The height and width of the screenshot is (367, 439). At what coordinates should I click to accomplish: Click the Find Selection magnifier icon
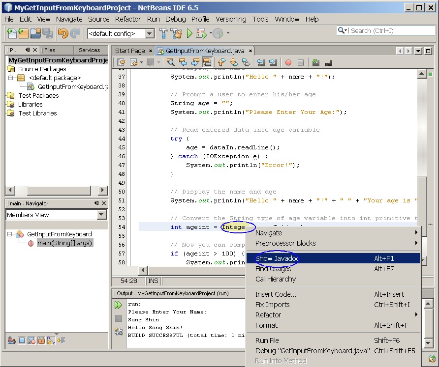pos(170,62)
